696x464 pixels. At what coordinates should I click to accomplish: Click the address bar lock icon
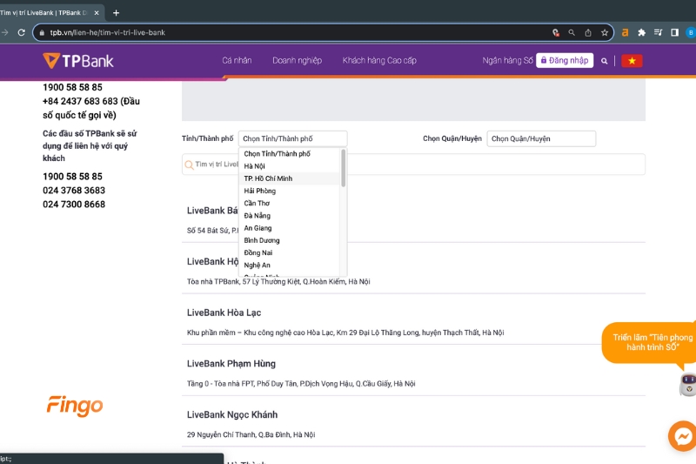point(42,32)
